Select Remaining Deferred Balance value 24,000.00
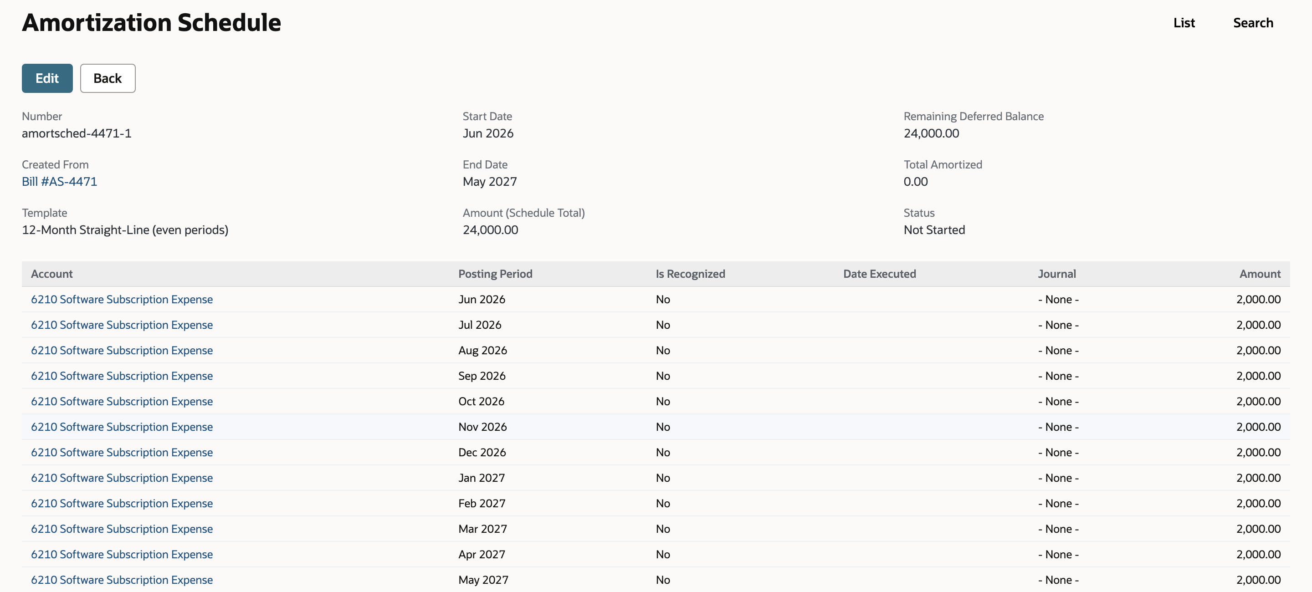1312x592 pixels. 931,133
